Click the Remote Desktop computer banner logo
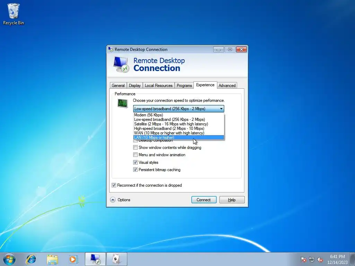 click(121, 64)
